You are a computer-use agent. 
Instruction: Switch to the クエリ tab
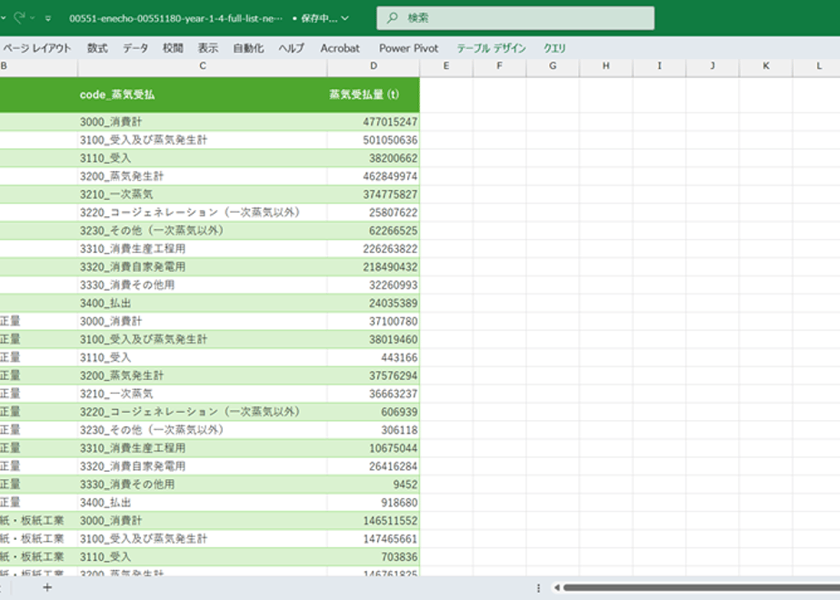(555, 48)
